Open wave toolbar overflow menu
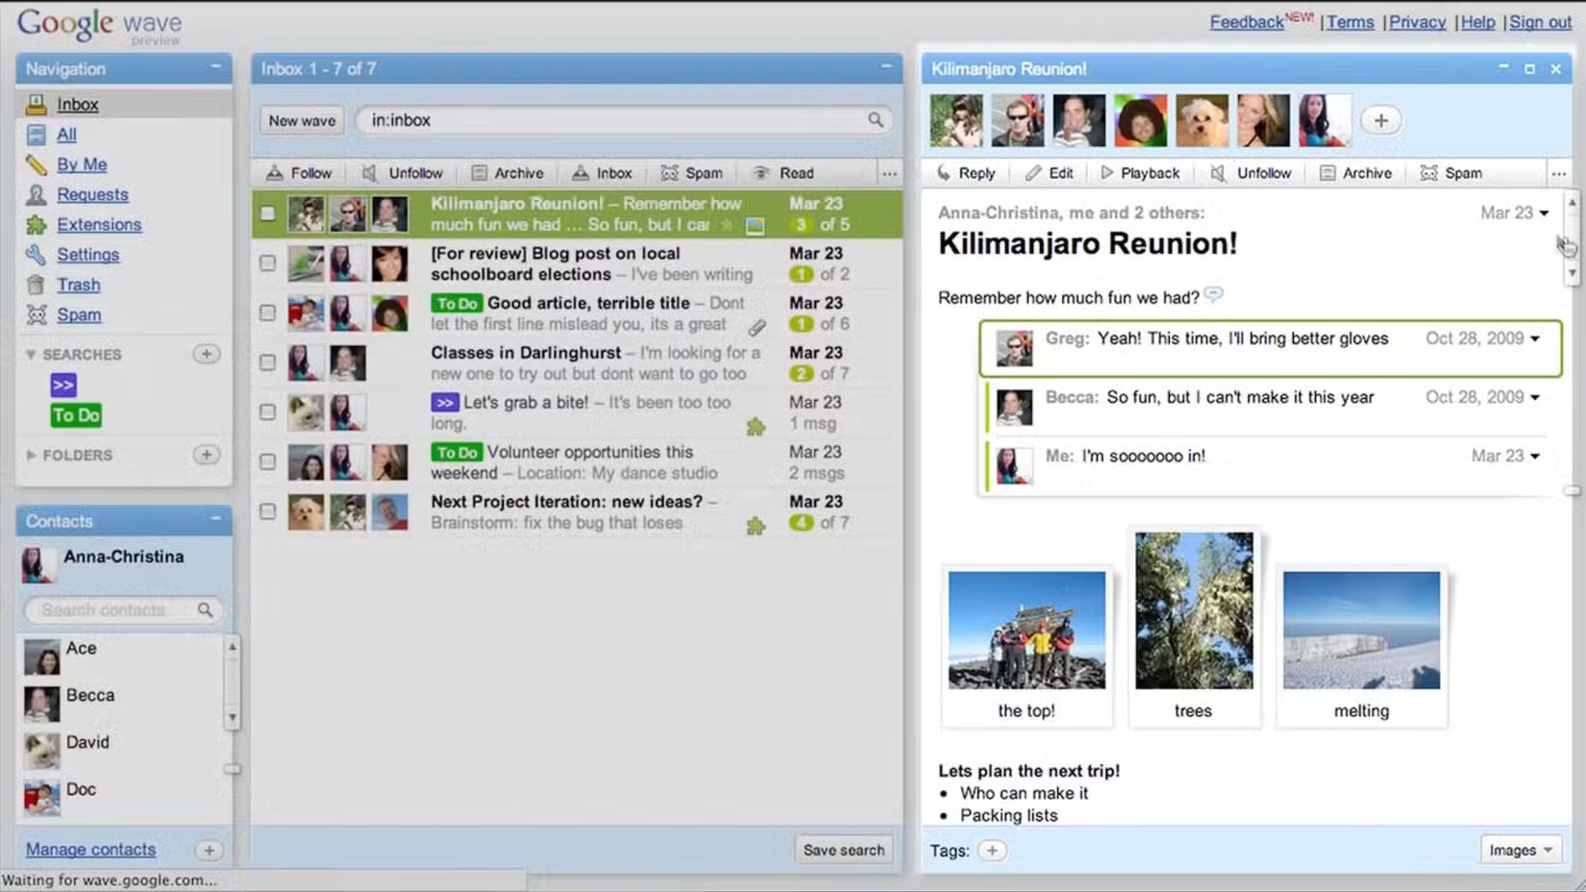Viewport: 1586px width, 892px height. [1558, 174]
